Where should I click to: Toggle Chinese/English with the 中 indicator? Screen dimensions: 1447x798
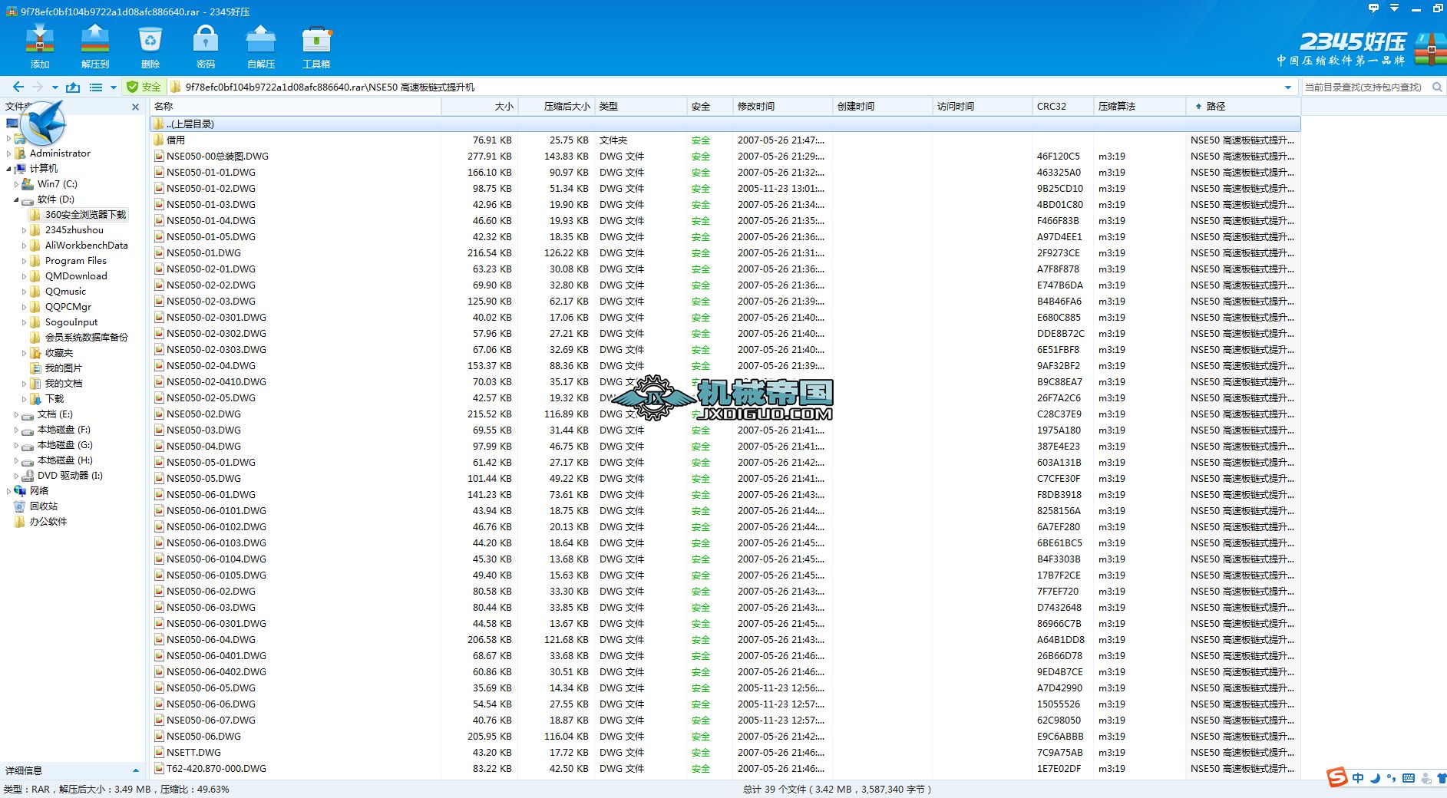(x=1357, y=778)
